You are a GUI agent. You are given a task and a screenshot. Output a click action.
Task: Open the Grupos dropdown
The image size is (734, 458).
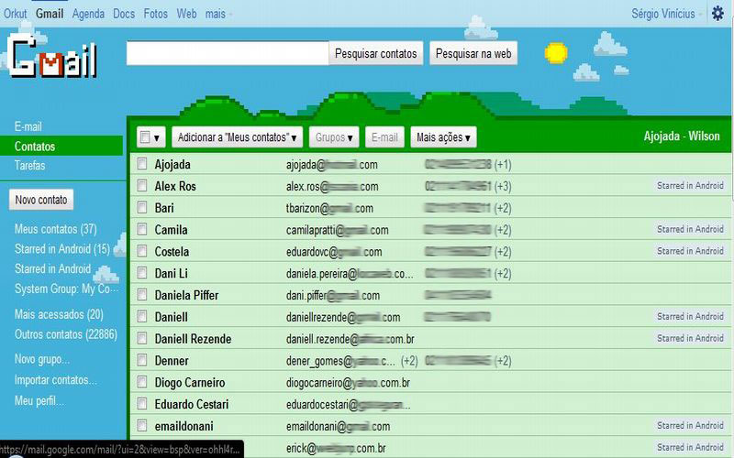click(334, 137)
